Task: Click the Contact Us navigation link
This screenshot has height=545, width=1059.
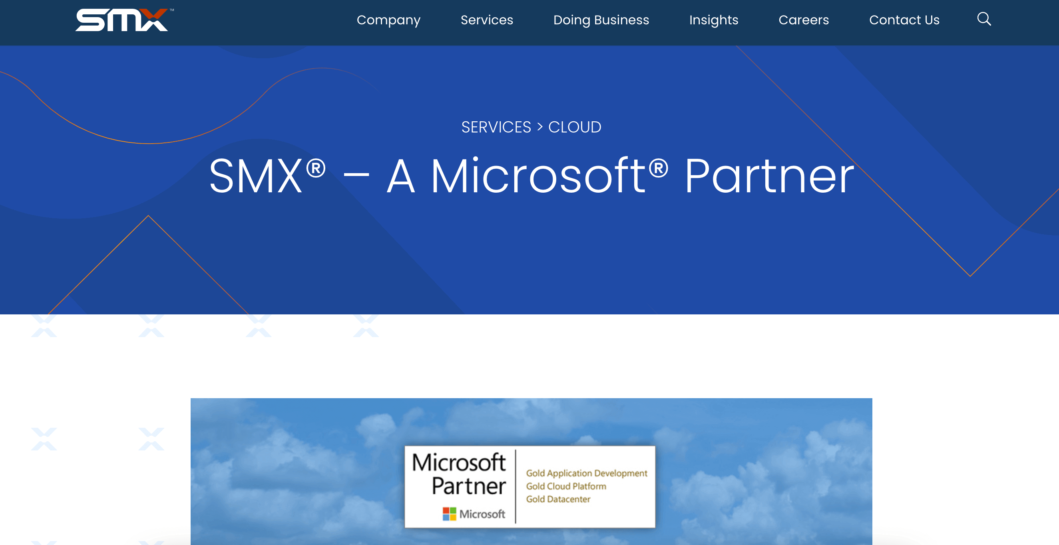Action: pos(904,20)
